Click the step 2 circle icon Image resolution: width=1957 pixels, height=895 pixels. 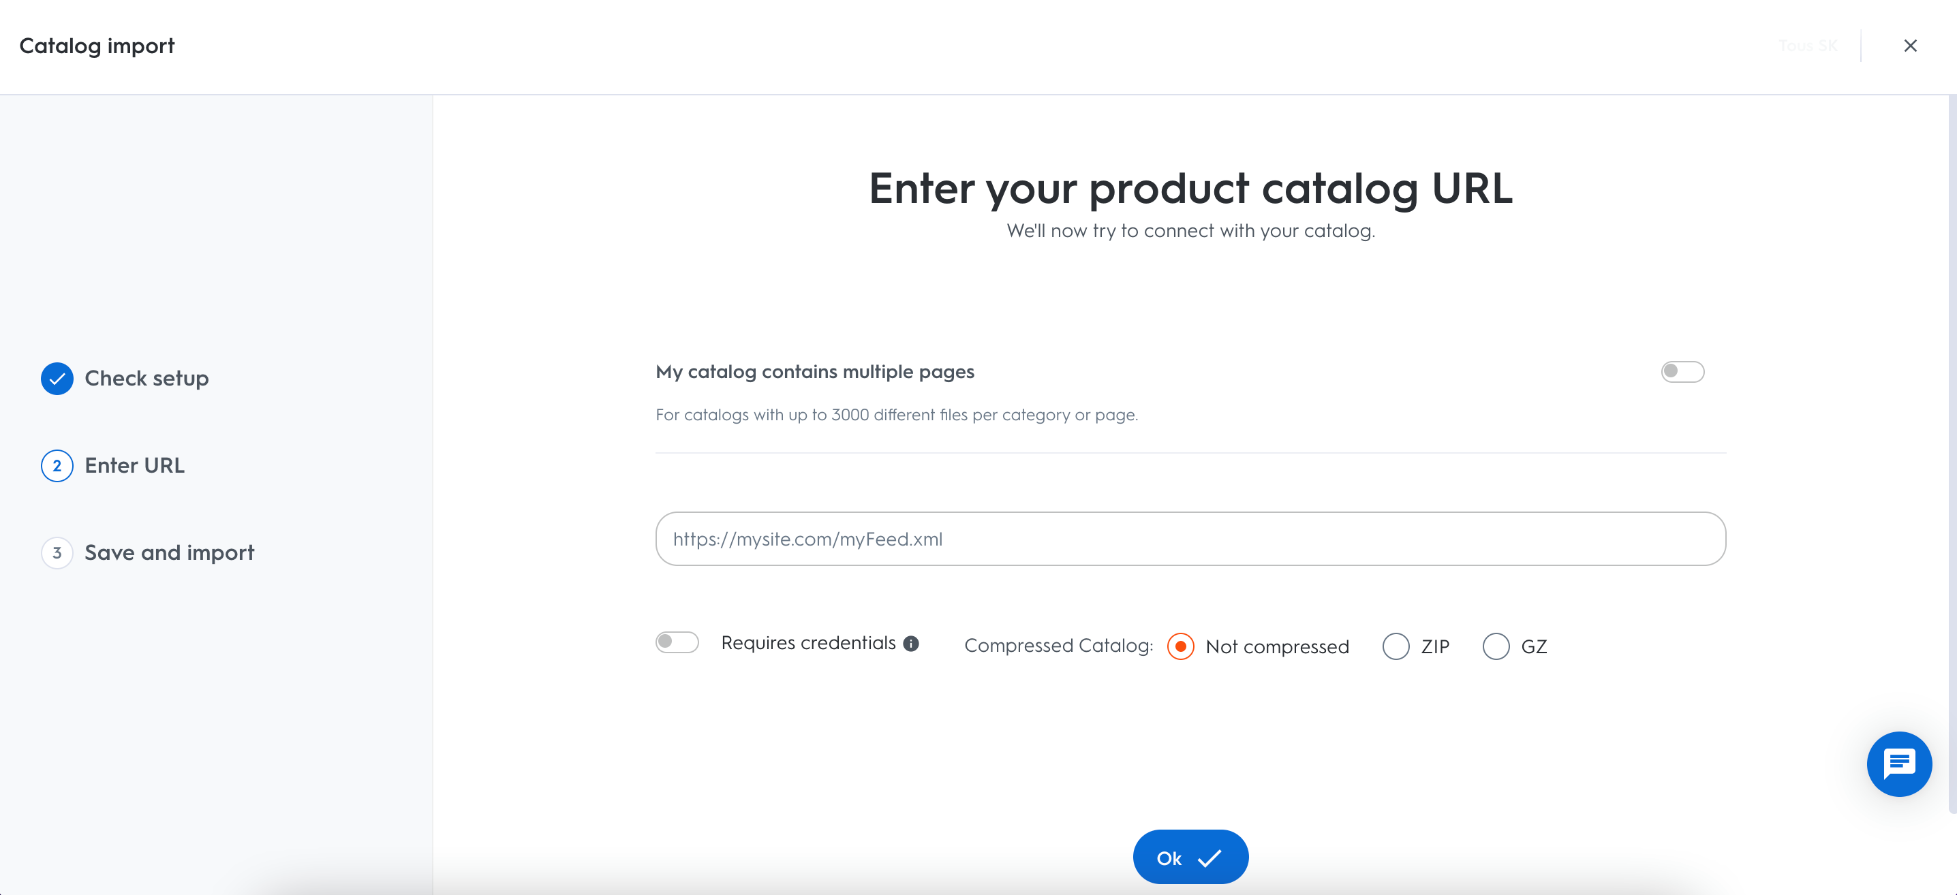(x=57, y=465)
